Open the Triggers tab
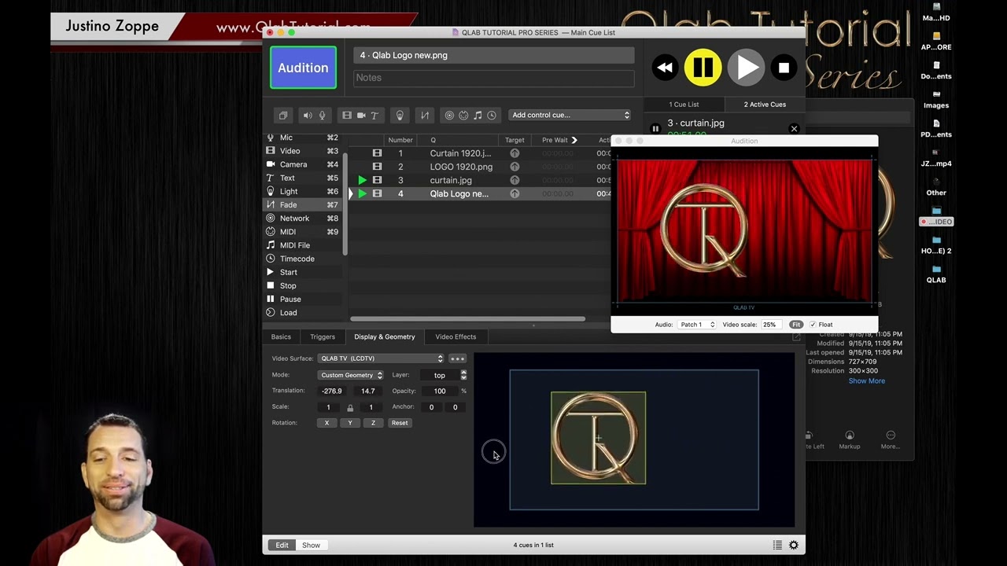 [x=323, y=336]
